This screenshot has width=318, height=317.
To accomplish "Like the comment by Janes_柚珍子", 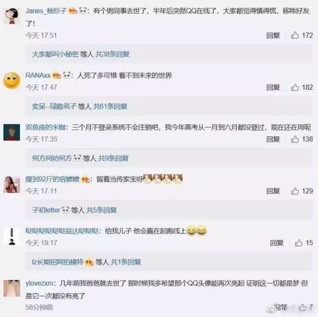I will point(295,35).
